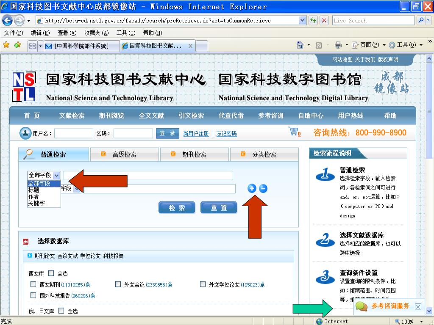Click the NSTL logo
This screenshot has width=434, height=325.
pos(24,86)
